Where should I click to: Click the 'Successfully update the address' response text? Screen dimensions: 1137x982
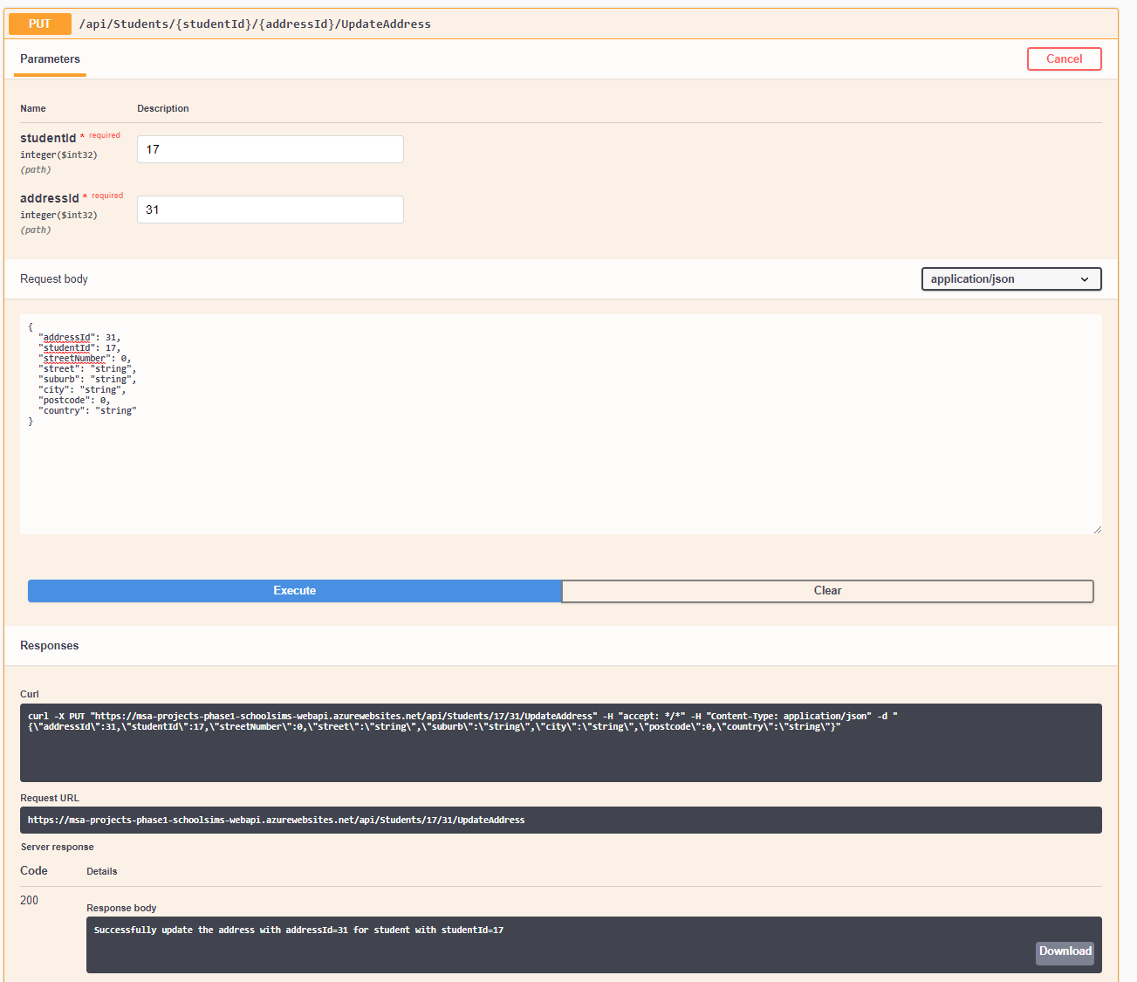tap(298, 930)
